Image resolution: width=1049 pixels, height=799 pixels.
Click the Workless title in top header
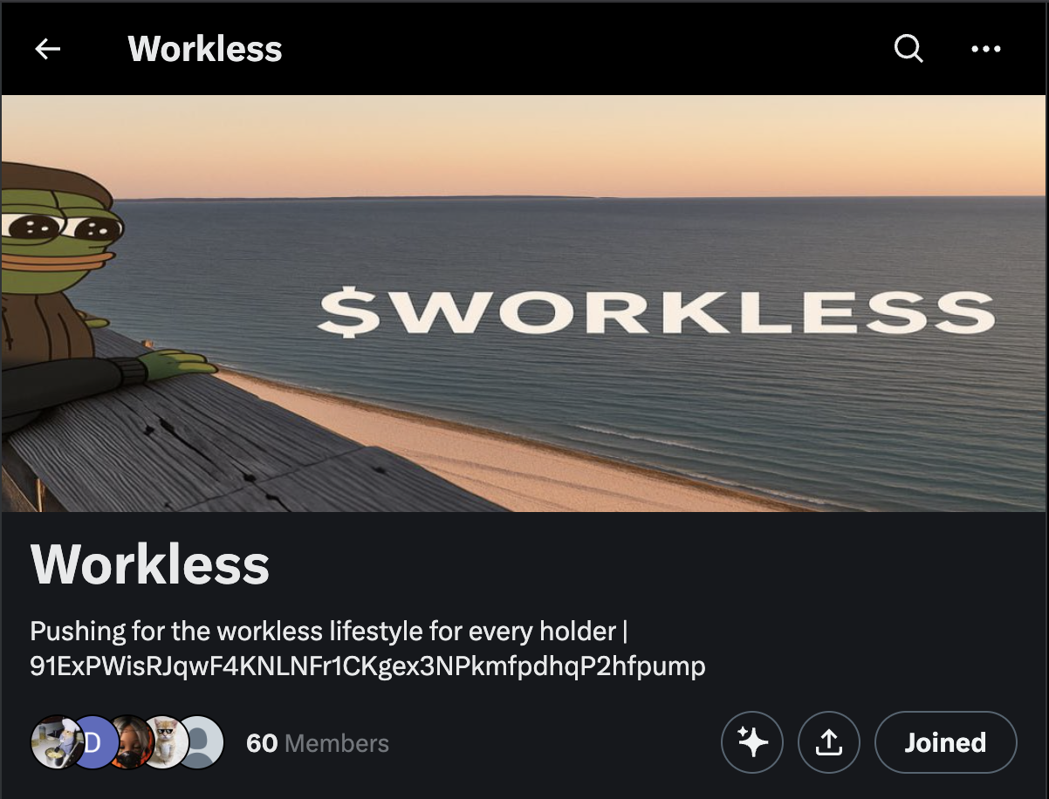click(x=205, y=49)
